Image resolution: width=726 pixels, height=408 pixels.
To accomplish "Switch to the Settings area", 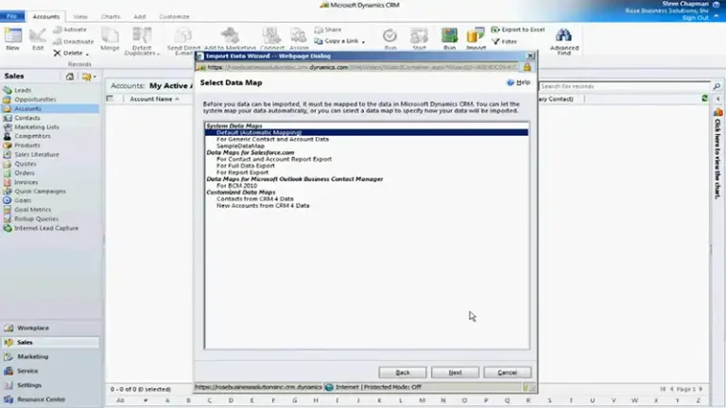I will [x=29, y=385].
